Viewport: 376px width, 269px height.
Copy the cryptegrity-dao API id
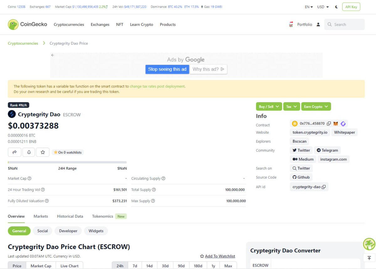pos(324,187)
